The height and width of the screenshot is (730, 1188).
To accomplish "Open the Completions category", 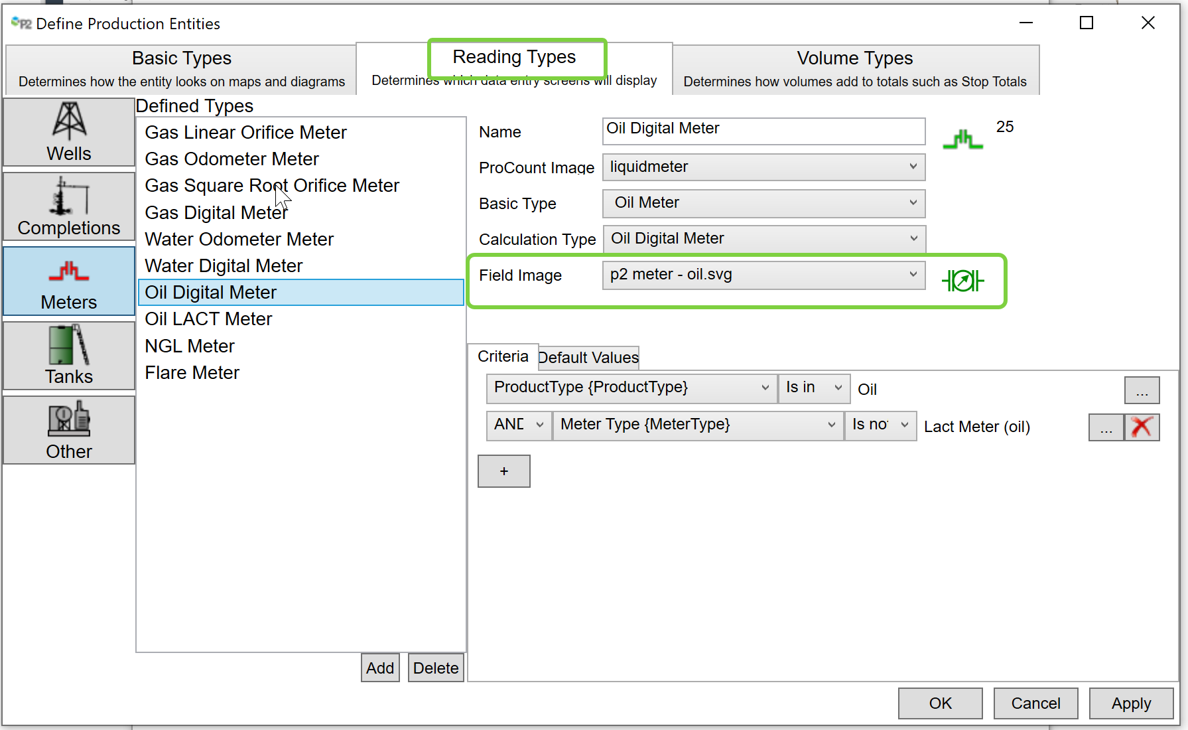I will click(x=69, y=206).
